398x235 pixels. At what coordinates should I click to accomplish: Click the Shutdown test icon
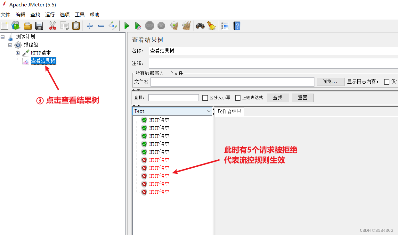pos(161,26)
